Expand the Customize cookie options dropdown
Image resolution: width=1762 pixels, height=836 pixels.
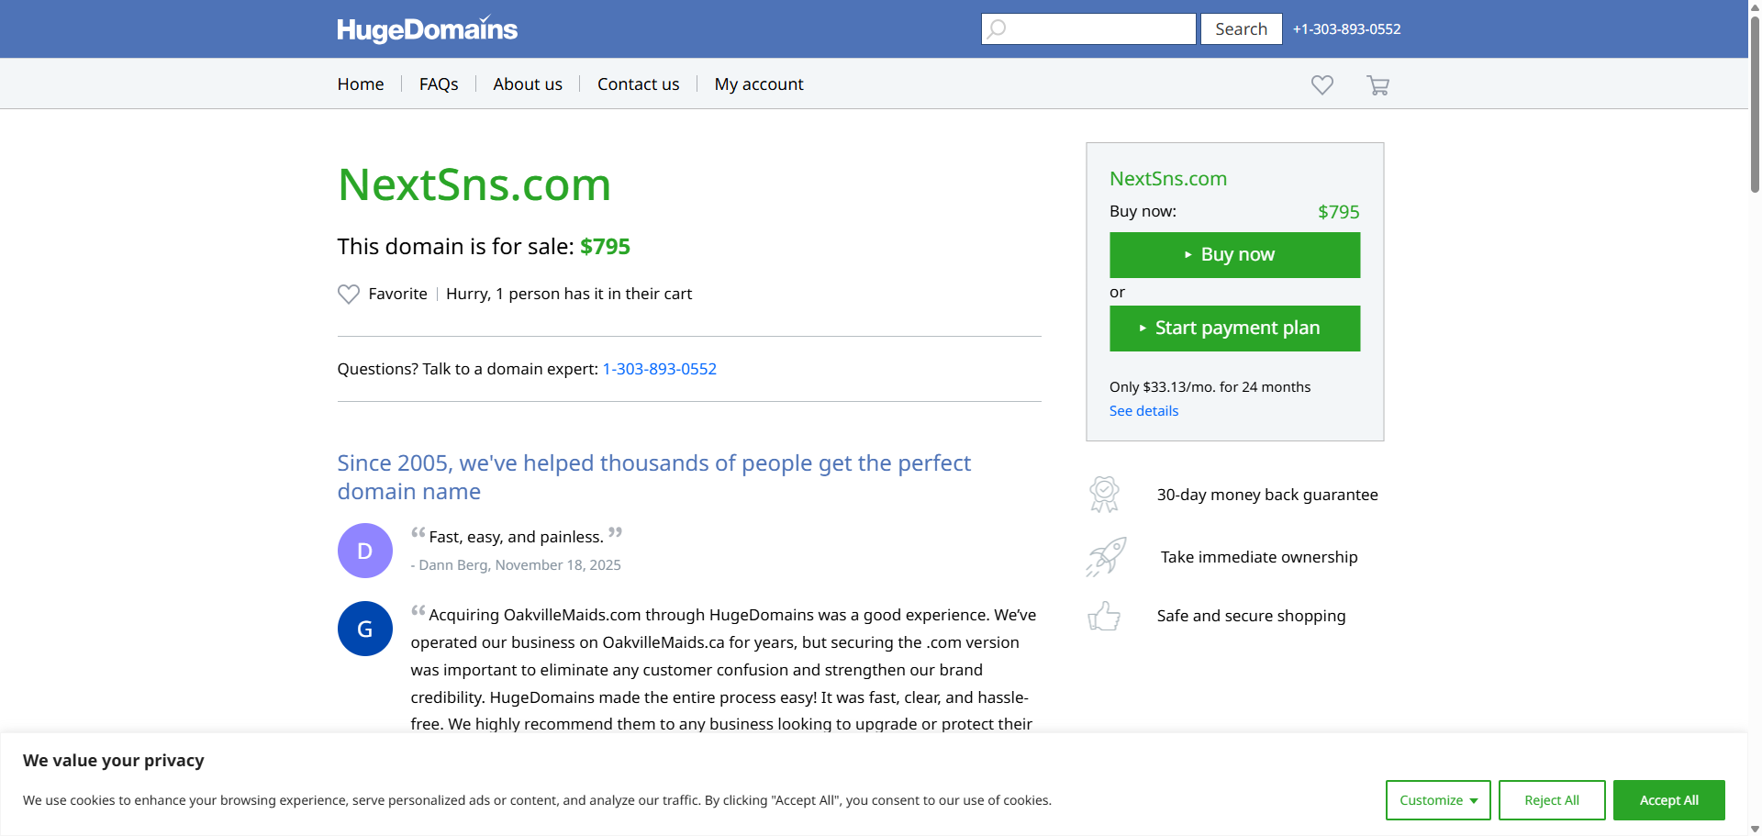click(x=1437, y=800)
